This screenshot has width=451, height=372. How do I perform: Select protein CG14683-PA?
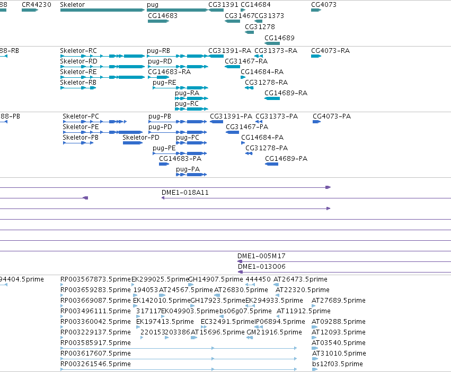click(x=180, y=159)
